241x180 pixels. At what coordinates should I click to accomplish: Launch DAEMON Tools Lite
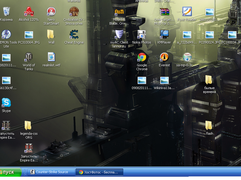coord(6,34)
